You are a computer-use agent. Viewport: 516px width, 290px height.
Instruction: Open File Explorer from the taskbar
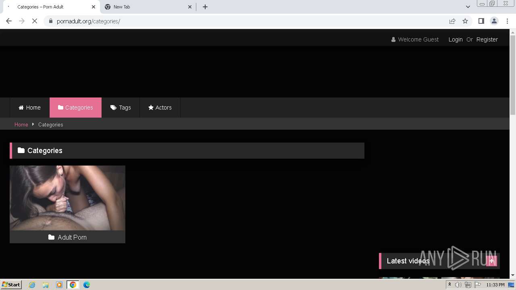click(x=46, y=285)
